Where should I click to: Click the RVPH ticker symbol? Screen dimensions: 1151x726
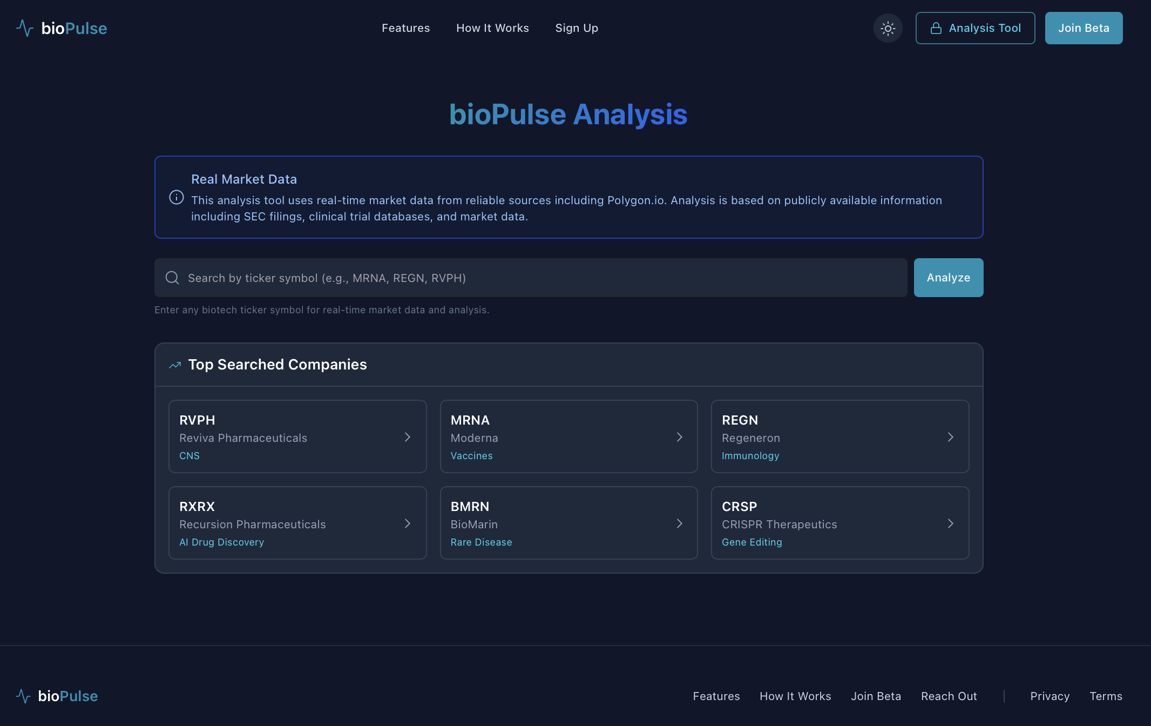[197, 420]
